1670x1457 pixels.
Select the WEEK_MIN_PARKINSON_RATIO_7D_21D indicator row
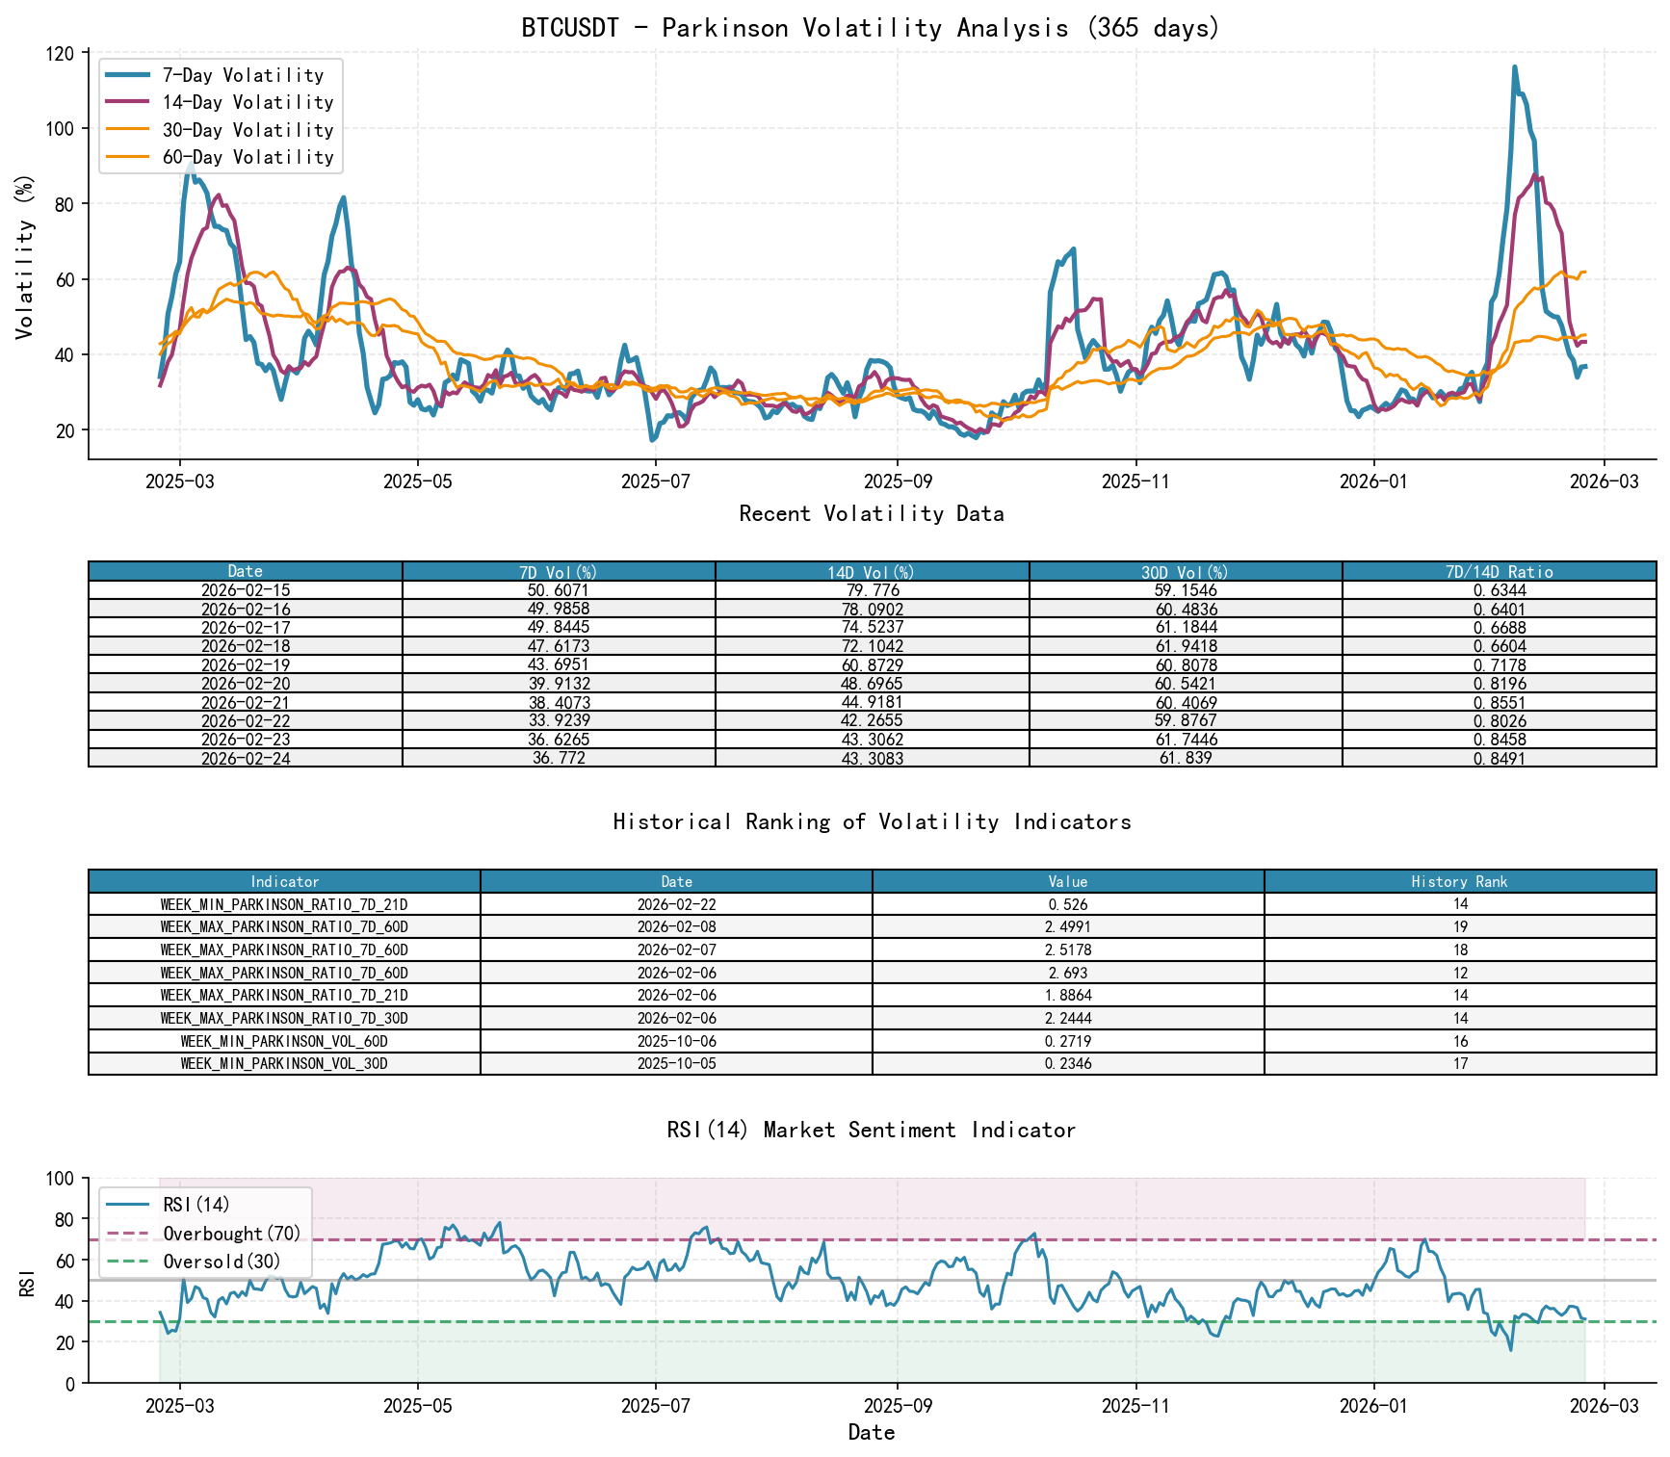pos(283,904)
